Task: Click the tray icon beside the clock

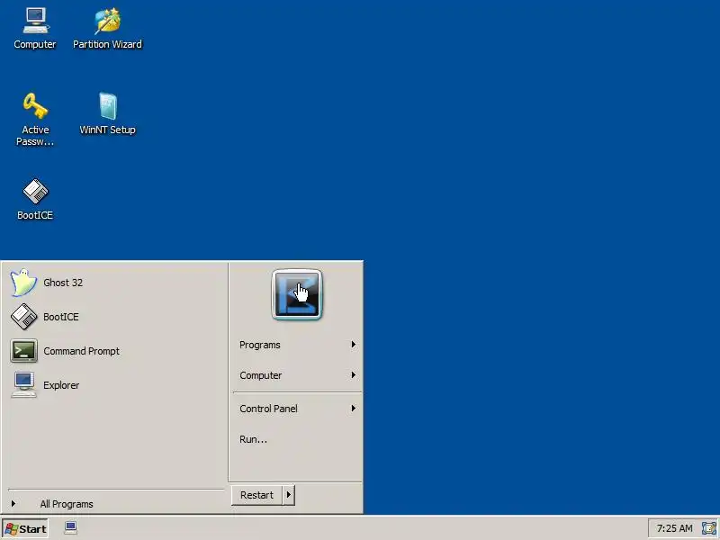Action: click(x=708, y=528)
